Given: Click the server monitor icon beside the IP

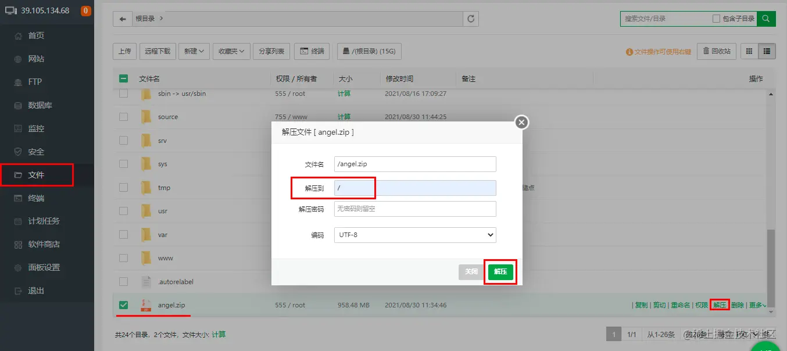Looking at the screenshot, I should point(9,10).
